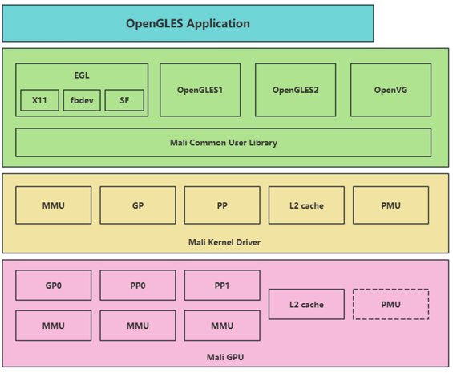Click the X11 box inside EGL
Image resolution: width=453 pixels, height=373 pixels.
tap(39, 100)
